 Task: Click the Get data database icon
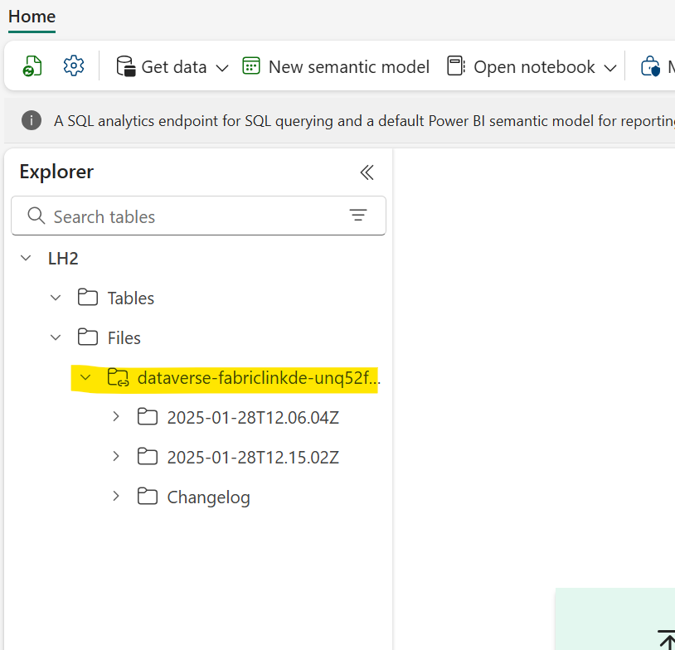click(125, 65)
